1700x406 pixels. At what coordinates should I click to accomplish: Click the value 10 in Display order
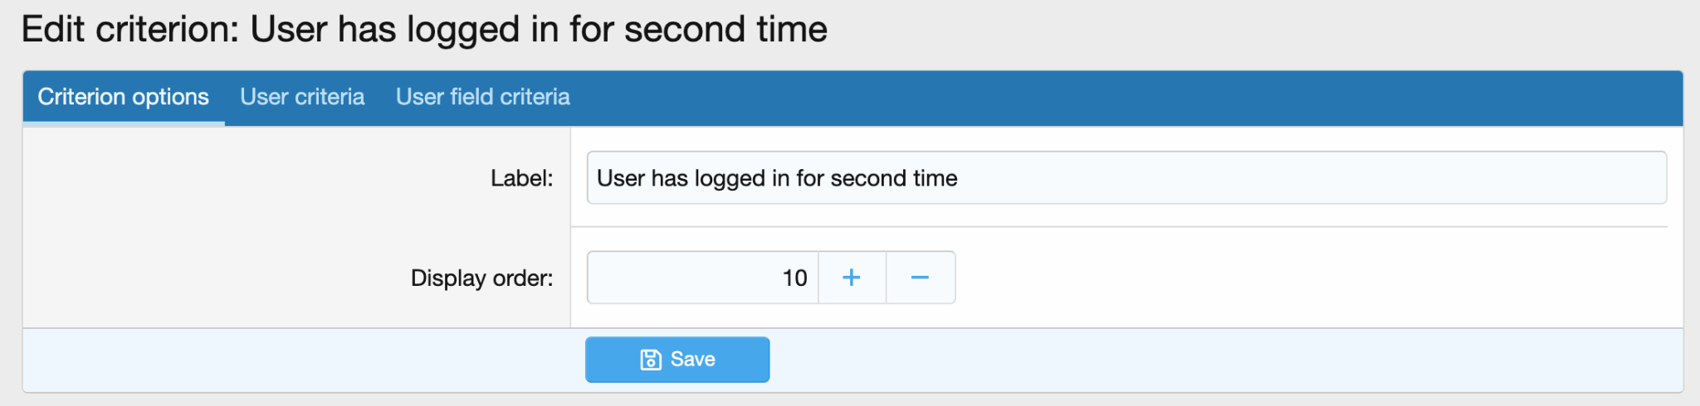(794, 278)
